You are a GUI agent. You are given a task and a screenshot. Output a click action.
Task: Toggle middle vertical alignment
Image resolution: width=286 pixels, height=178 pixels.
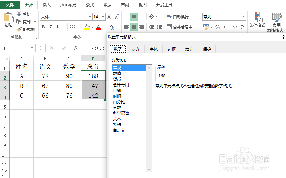tap(134, 17)
